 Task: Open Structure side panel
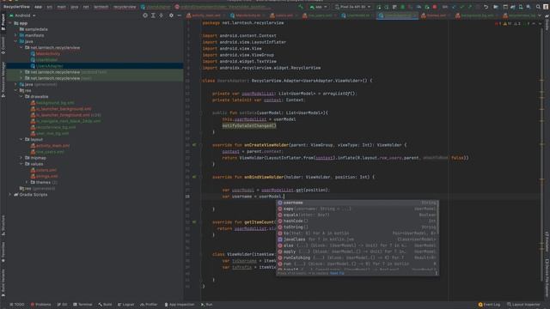(x=3, y=226)
